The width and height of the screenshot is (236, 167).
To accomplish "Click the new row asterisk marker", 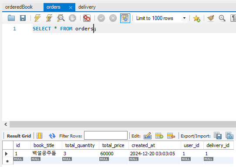I will pos(7,161).
